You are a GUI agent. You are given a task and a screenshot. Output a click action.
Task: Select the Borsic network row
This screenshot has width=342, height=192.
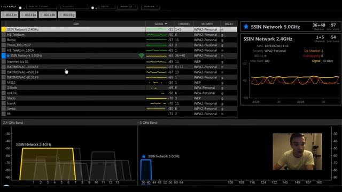coord(119,40)
